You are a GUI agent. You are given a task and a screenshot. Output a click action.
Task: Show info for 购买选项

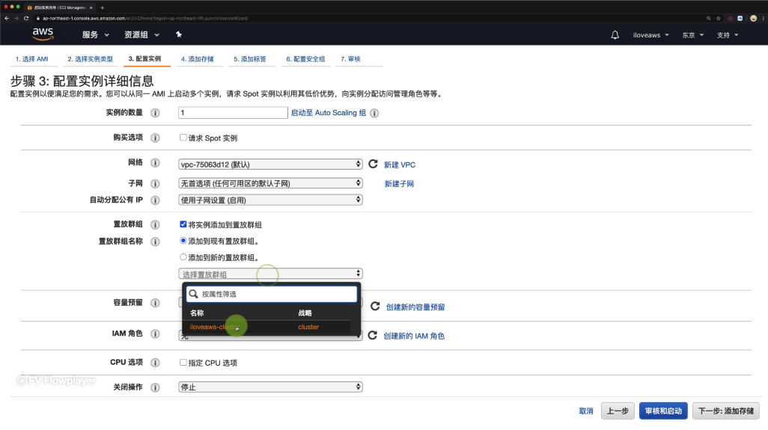(155, 138)
